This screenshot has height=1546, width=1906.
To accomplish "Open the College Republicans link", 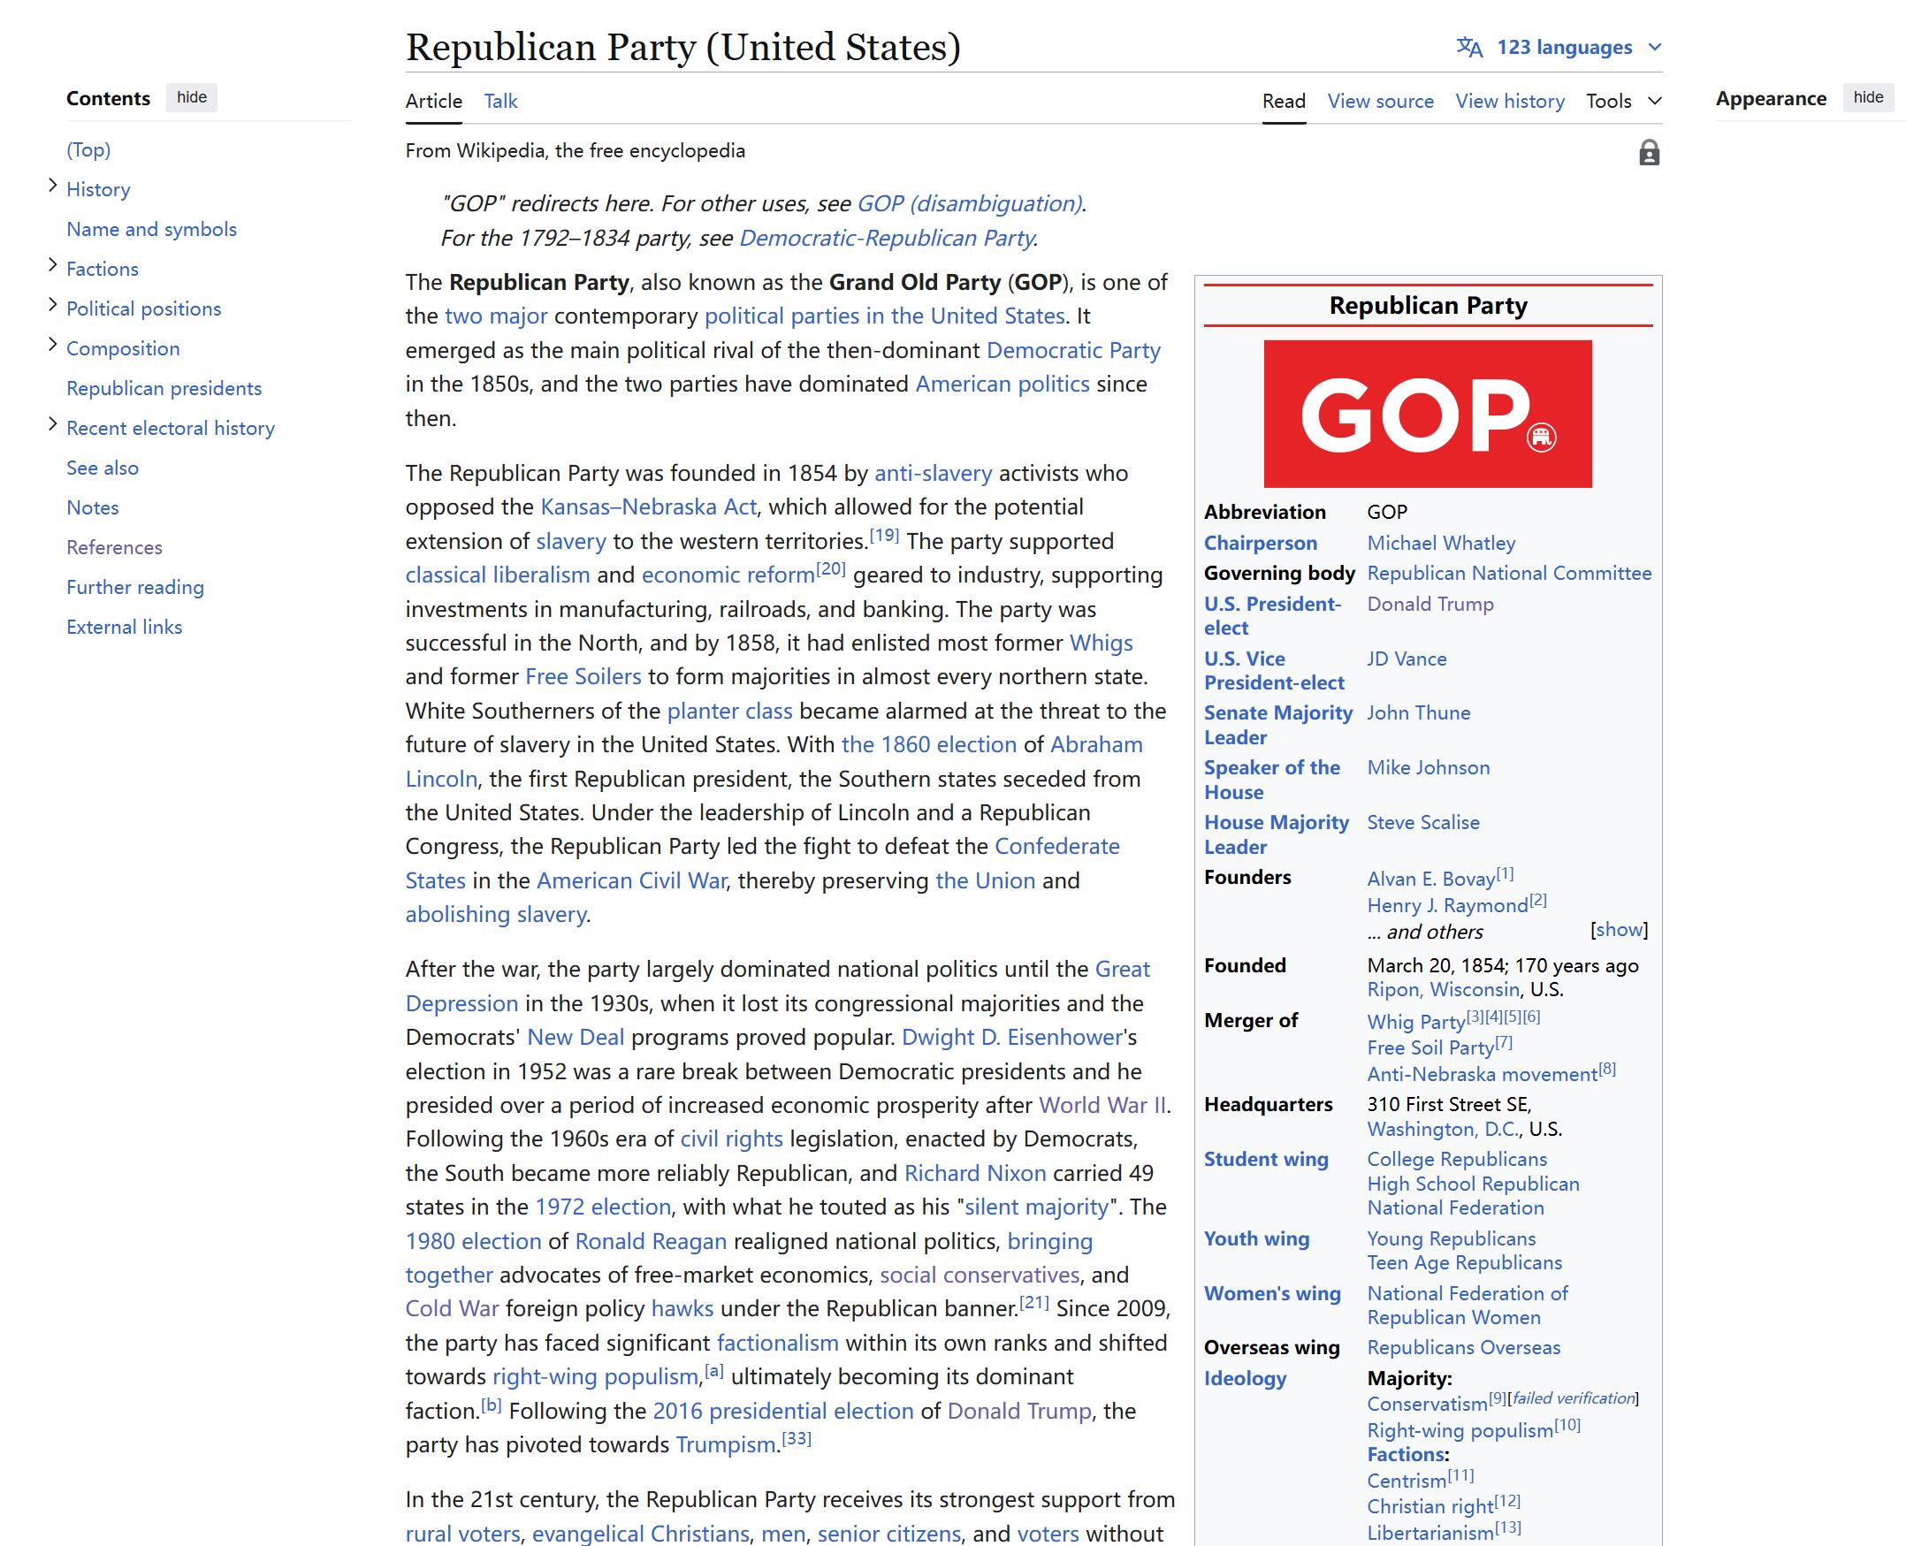I will tap(1456, 1160).
